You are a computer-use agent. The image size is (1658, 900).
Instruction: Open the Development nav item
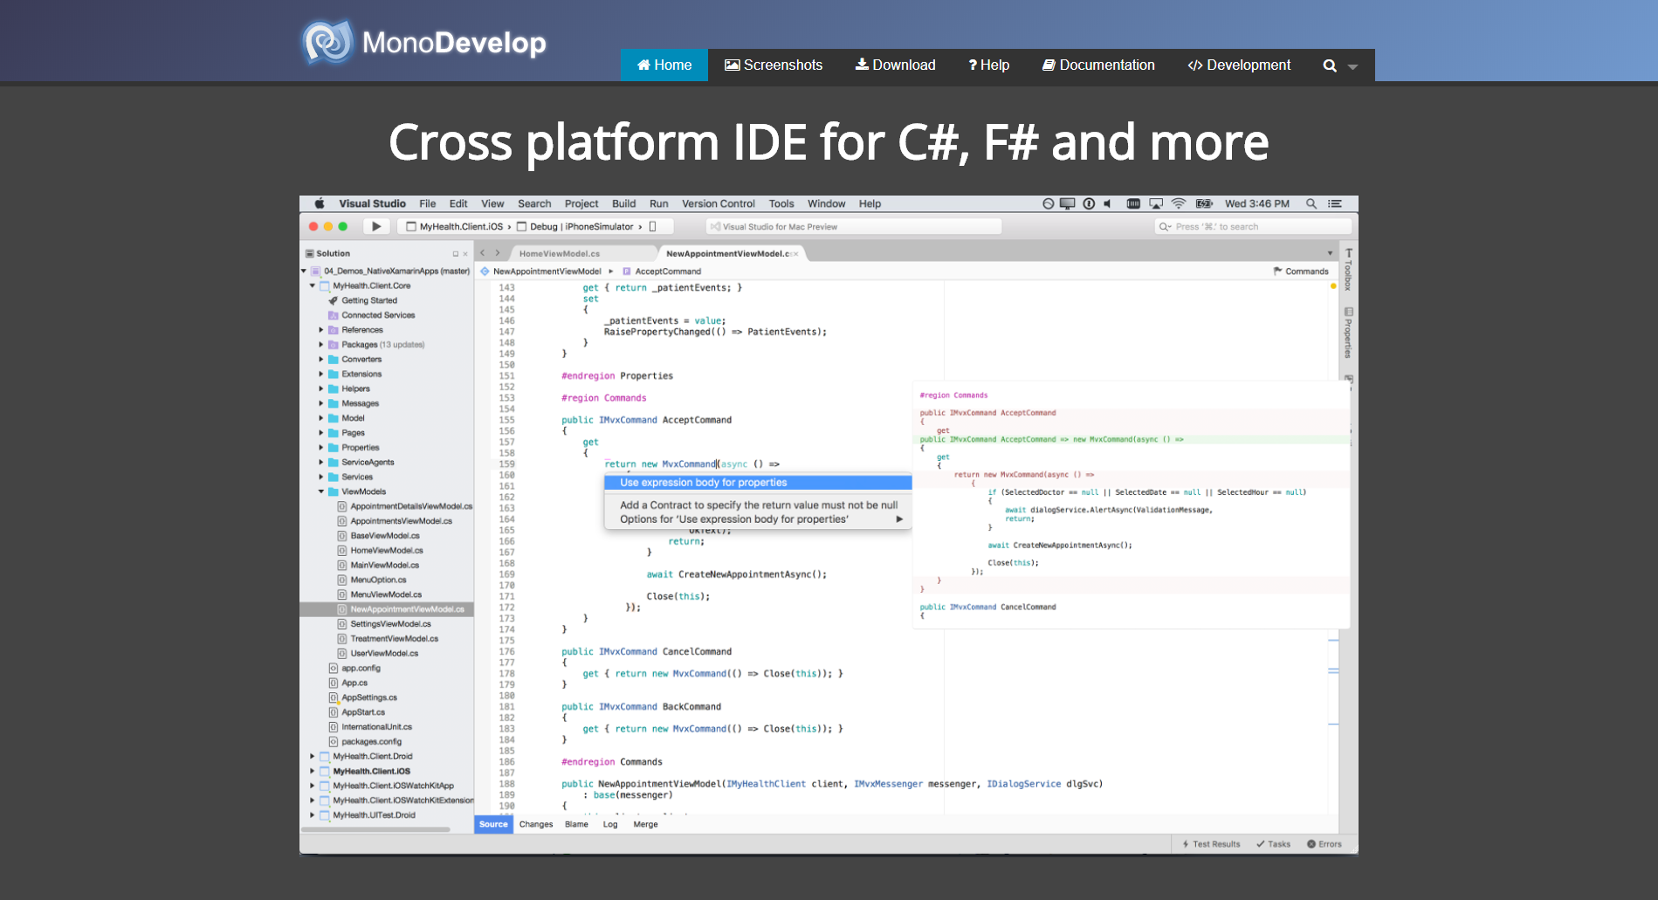(1239, 65)
